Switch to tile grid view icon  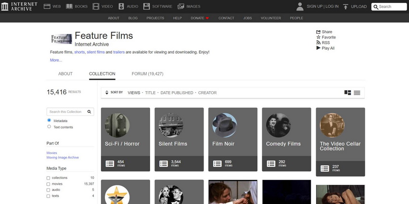tap(347, 93)
